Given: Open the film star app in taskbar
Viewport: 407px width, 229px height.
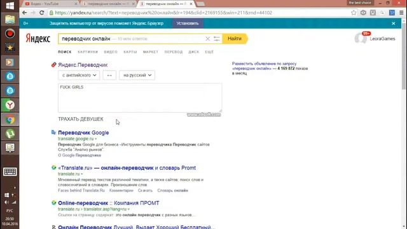Looking at the screenshot, I should click(x=10, y=48).
